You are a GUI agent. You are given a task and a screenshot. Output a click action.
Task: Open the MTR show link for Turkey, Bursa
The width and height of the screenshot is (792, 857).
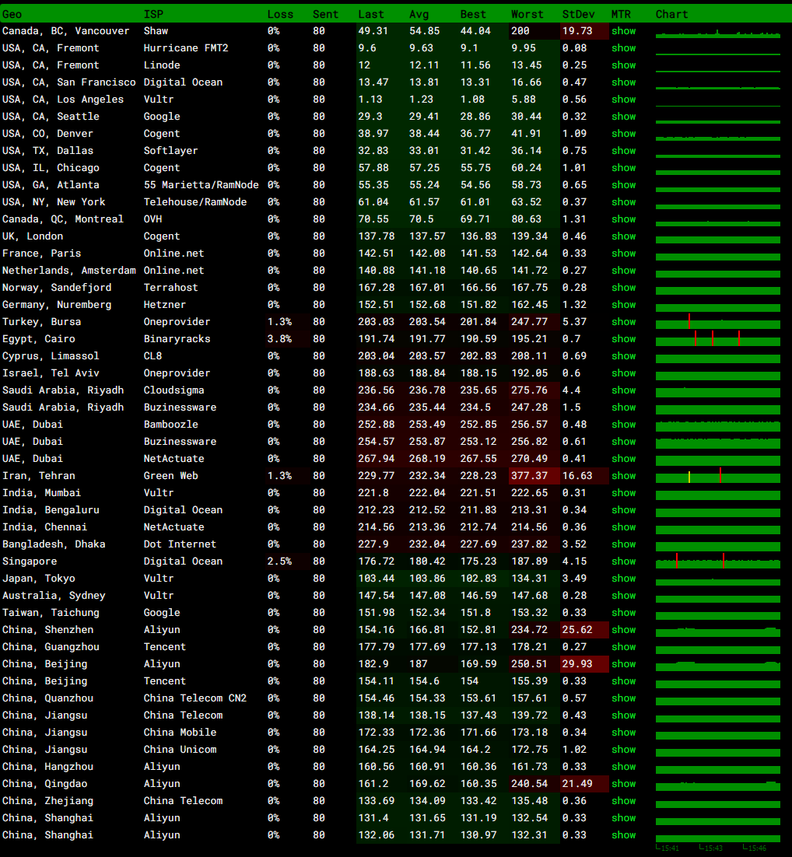coord(623,322)
